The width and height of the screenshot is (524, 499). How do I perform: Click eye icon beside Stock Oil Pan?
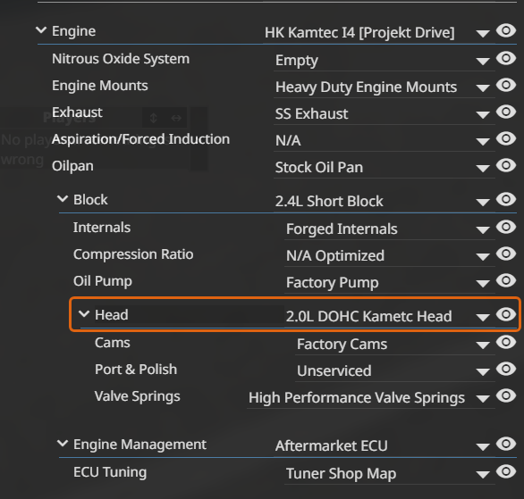click(x=506, y=165)
